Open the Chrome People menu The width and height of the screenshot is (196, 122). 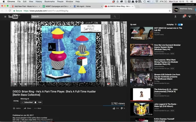click(60, 2)
